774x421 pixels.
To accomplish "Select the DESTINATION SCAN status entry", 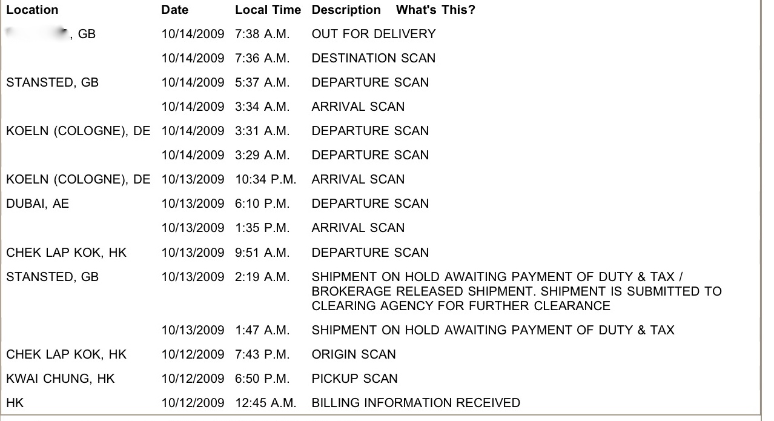I will [x=373, y=58].
